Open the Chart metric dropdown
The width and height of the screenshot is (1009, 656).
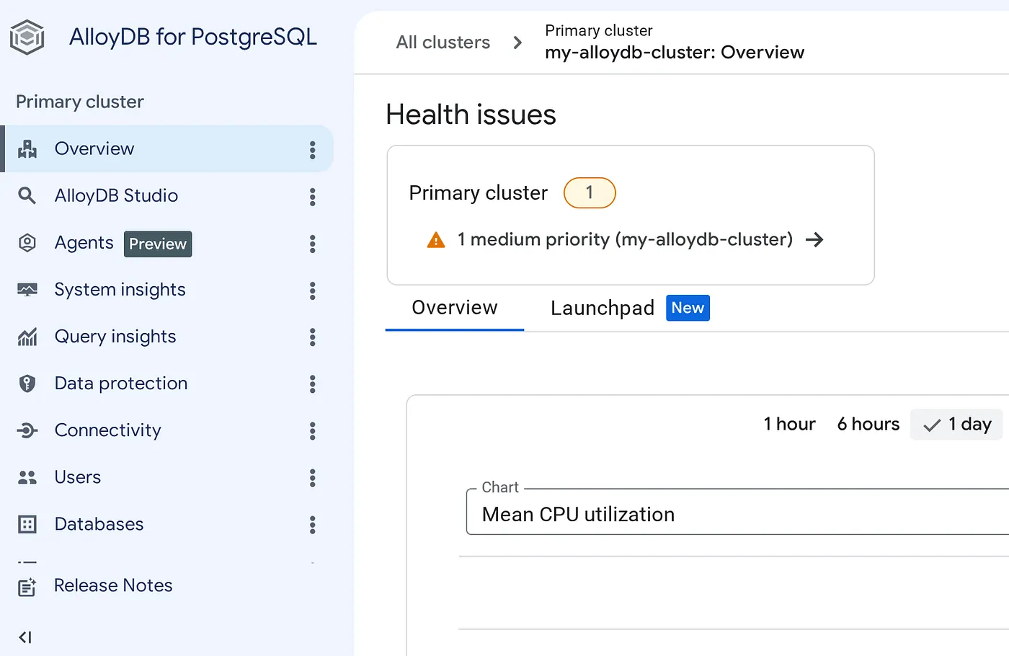pos(737,512)
